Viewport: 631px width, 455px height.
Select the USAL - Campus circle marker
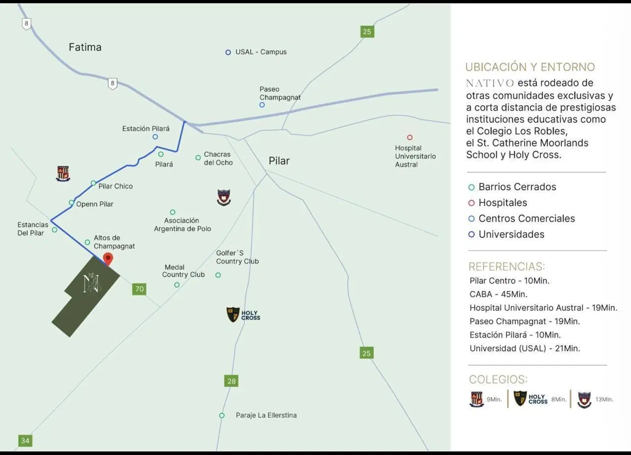(x=228, y=52)
